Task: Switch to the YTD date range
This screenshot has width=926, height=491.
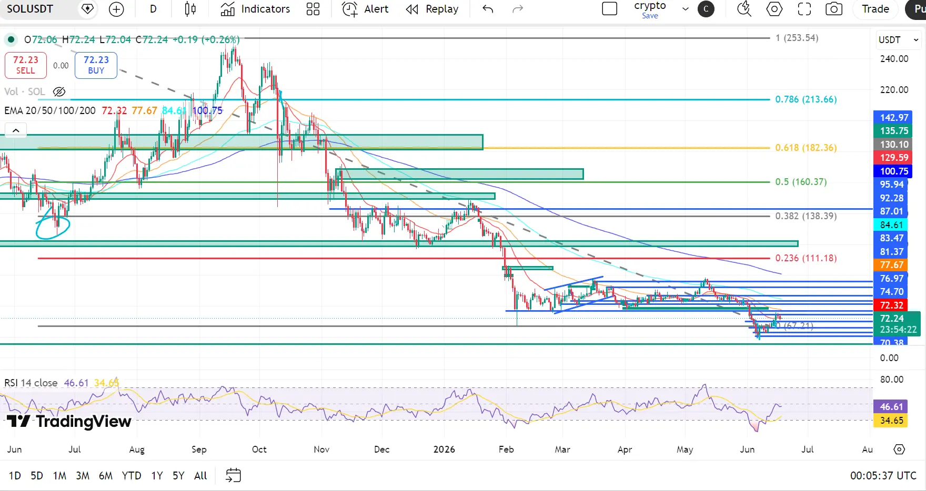Action: pyautogui.click(x=132, y=476)
